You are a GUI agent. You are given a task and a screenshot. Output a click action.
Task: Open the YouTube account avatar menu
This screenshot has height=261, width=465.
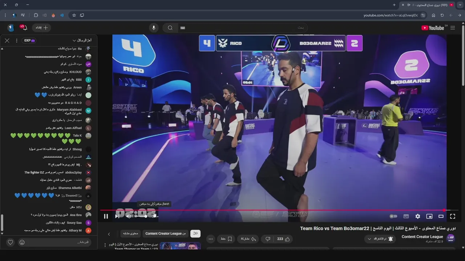pyautogui.click(x=11, y=28)
